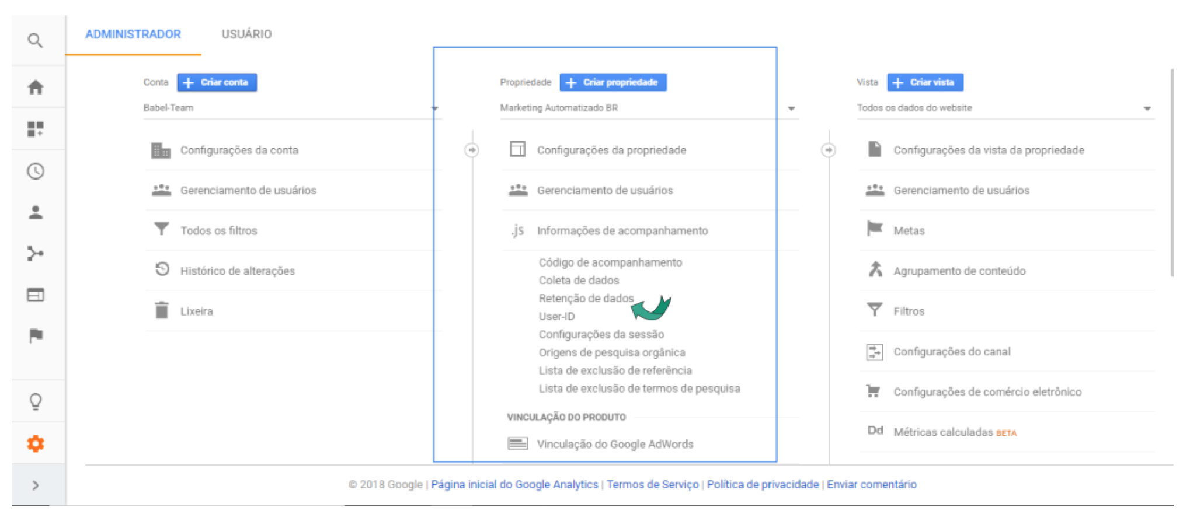Click the building icon beside Configurações da conta
This screenshot has width=1190, height=525.
point(161,150)
